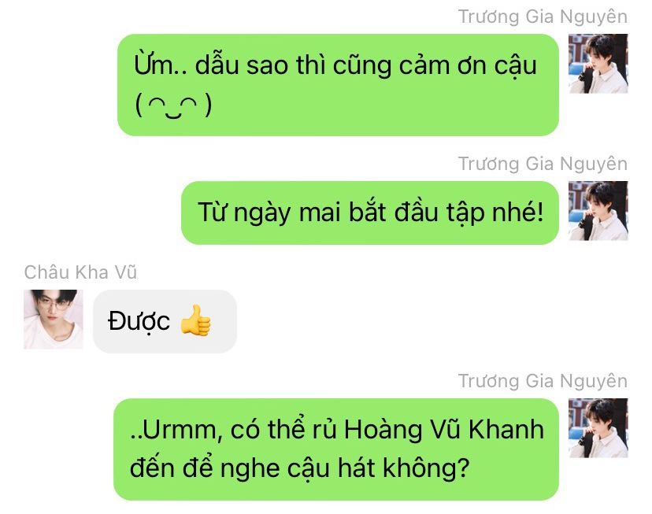The height and width of the screenshot is (514, 652).
Task: Select the 'Từ ngày mai bắt đầu tập nhé!' bubble
Action: click(370, 213)
